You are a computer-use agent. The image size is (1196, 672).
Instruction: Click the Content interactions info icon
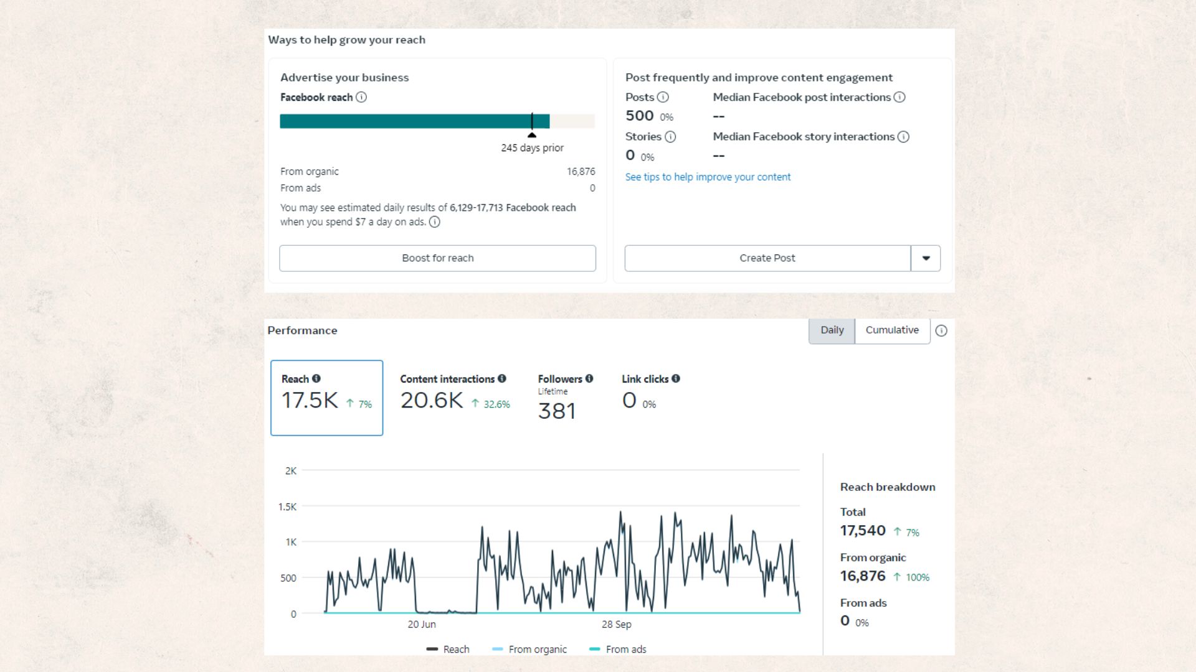[502, 378]
